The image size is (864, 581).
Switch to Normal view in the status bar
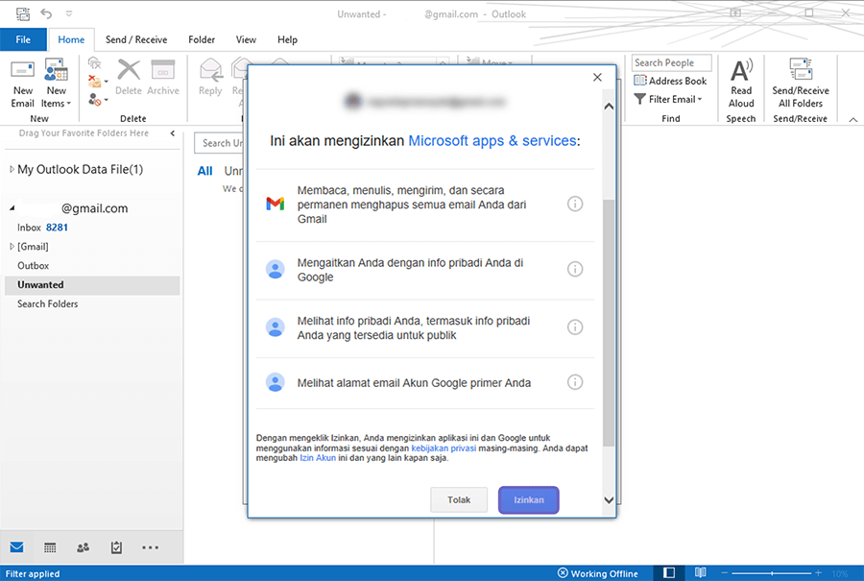click(x=669, y=572)
